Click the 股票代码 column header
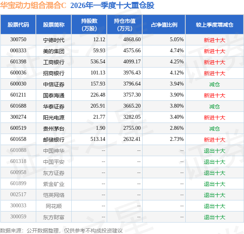This screenshot has height=234, width=244. tap(18, 24)
